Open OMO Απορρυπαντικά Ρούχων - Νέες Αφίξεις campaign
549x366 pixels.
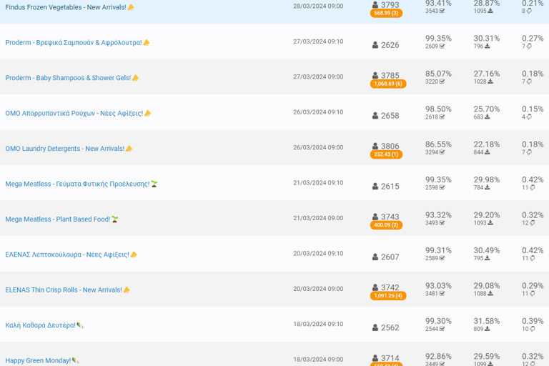pyautogui.click(x=78, y=114)
